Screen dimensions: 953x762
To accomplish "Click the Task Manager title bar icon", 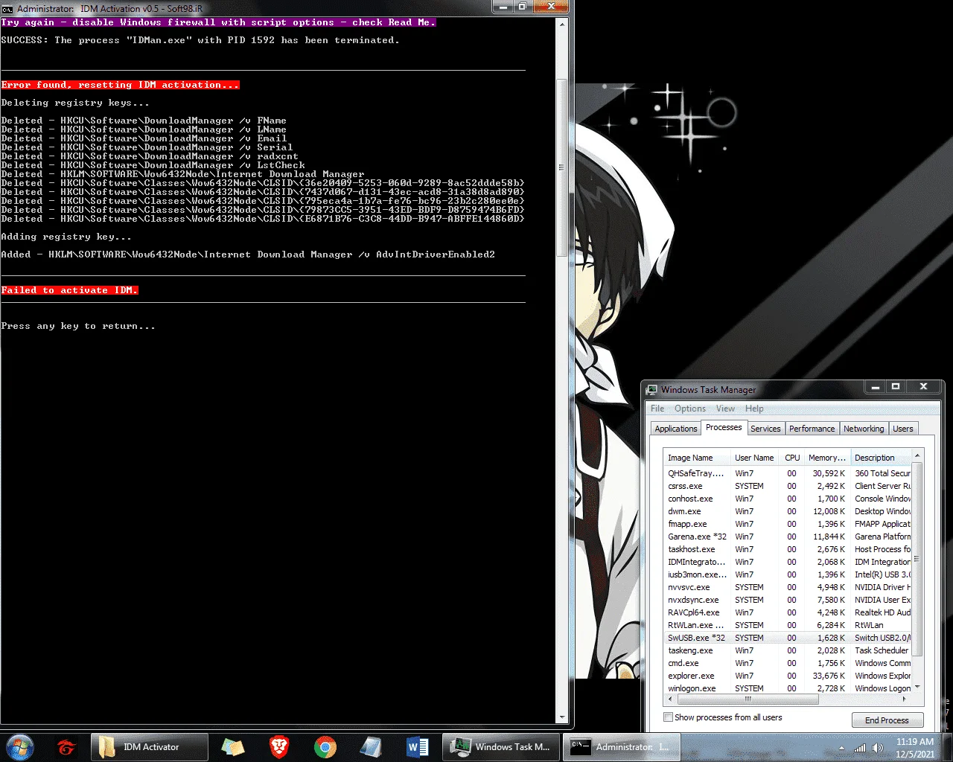I will tap(652, 389).
